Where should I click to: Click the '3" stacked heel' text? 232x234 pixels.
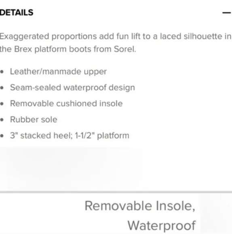41,136
